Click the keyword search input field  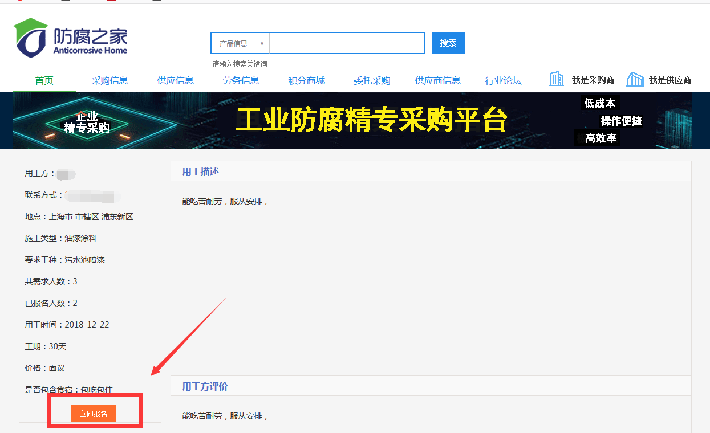pyautogui.click(x=347, y=43)
